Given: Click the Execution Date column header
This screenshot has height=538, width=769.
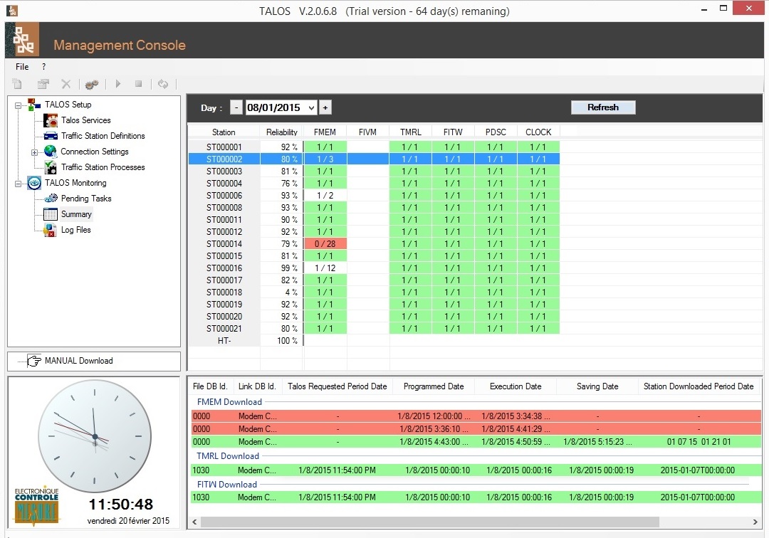Looking at the screenshot, I should point(516,386).
